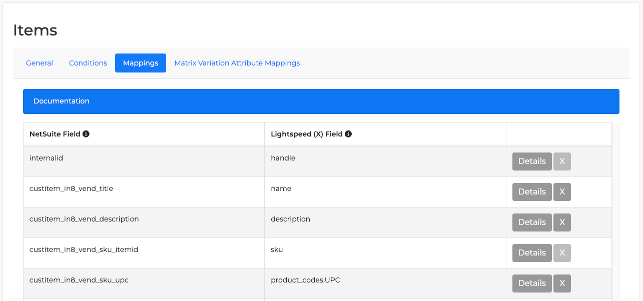Open Details for the name mapping
Image resolution: width=643 pixels, height=301 pixels.
pyautogui.click(x=531, y=192)
